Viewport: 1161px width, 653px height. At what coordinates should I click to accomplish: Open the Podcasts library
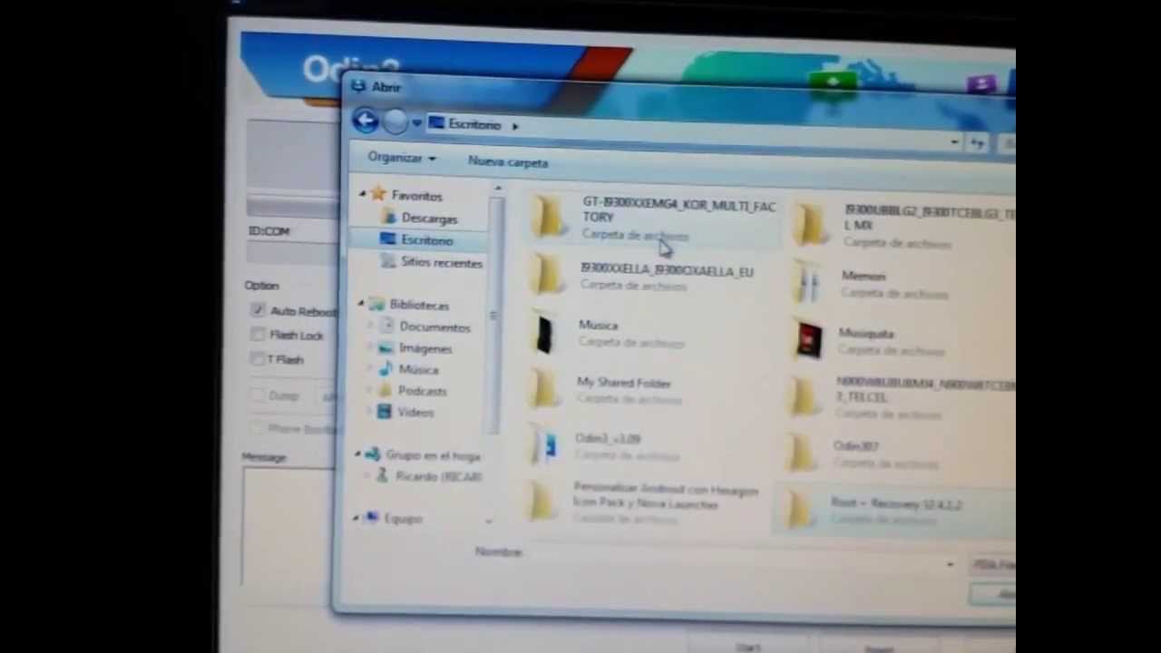click(x=422, y=391)
